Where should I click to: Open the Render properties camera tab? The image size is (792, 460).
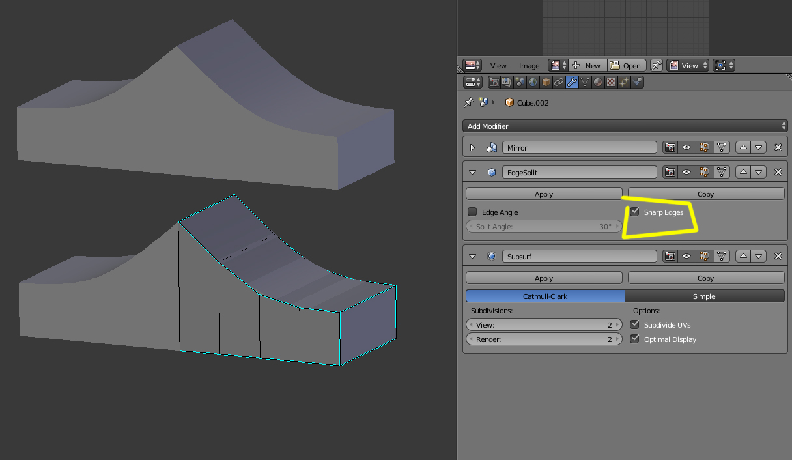494,82
